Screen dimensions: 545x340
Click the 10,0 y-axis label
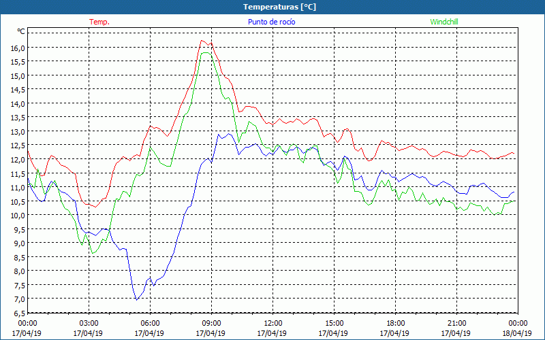pos(17,215)
